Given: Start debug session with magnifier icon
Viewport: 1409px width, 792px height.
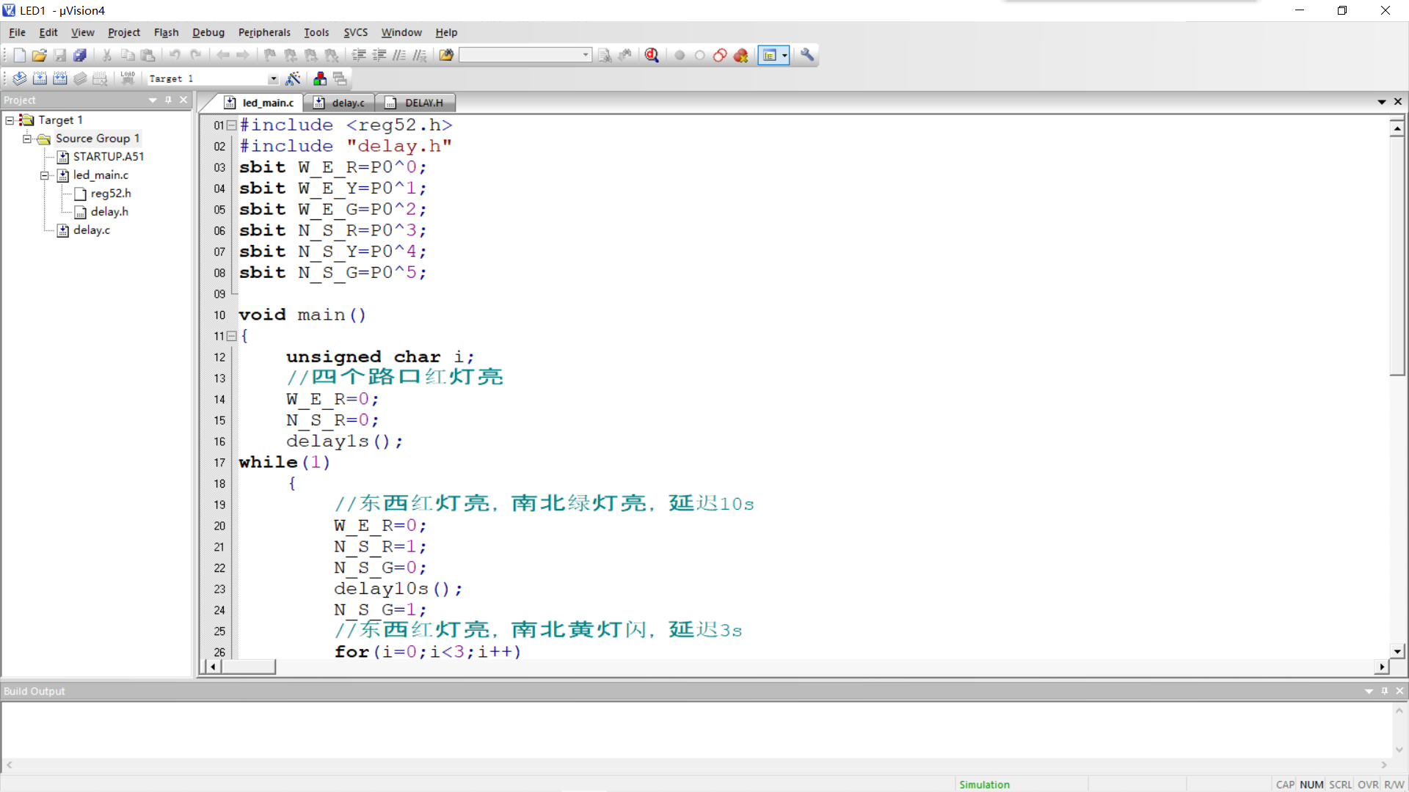Looking at the screenshot, I should (652, 55).
